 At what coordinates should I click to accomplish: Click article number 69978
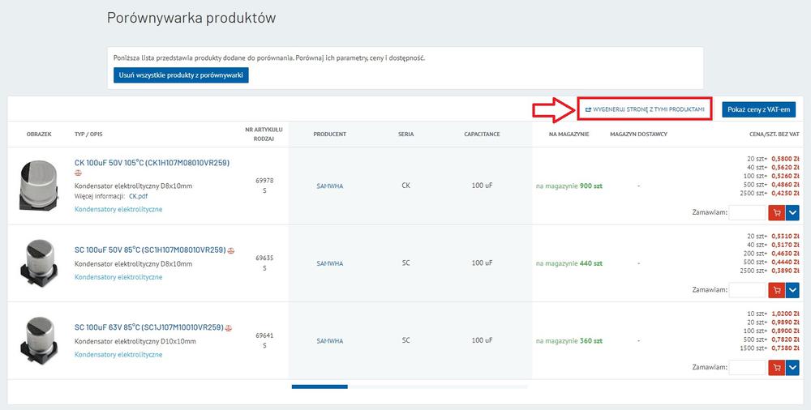[264, 181]
